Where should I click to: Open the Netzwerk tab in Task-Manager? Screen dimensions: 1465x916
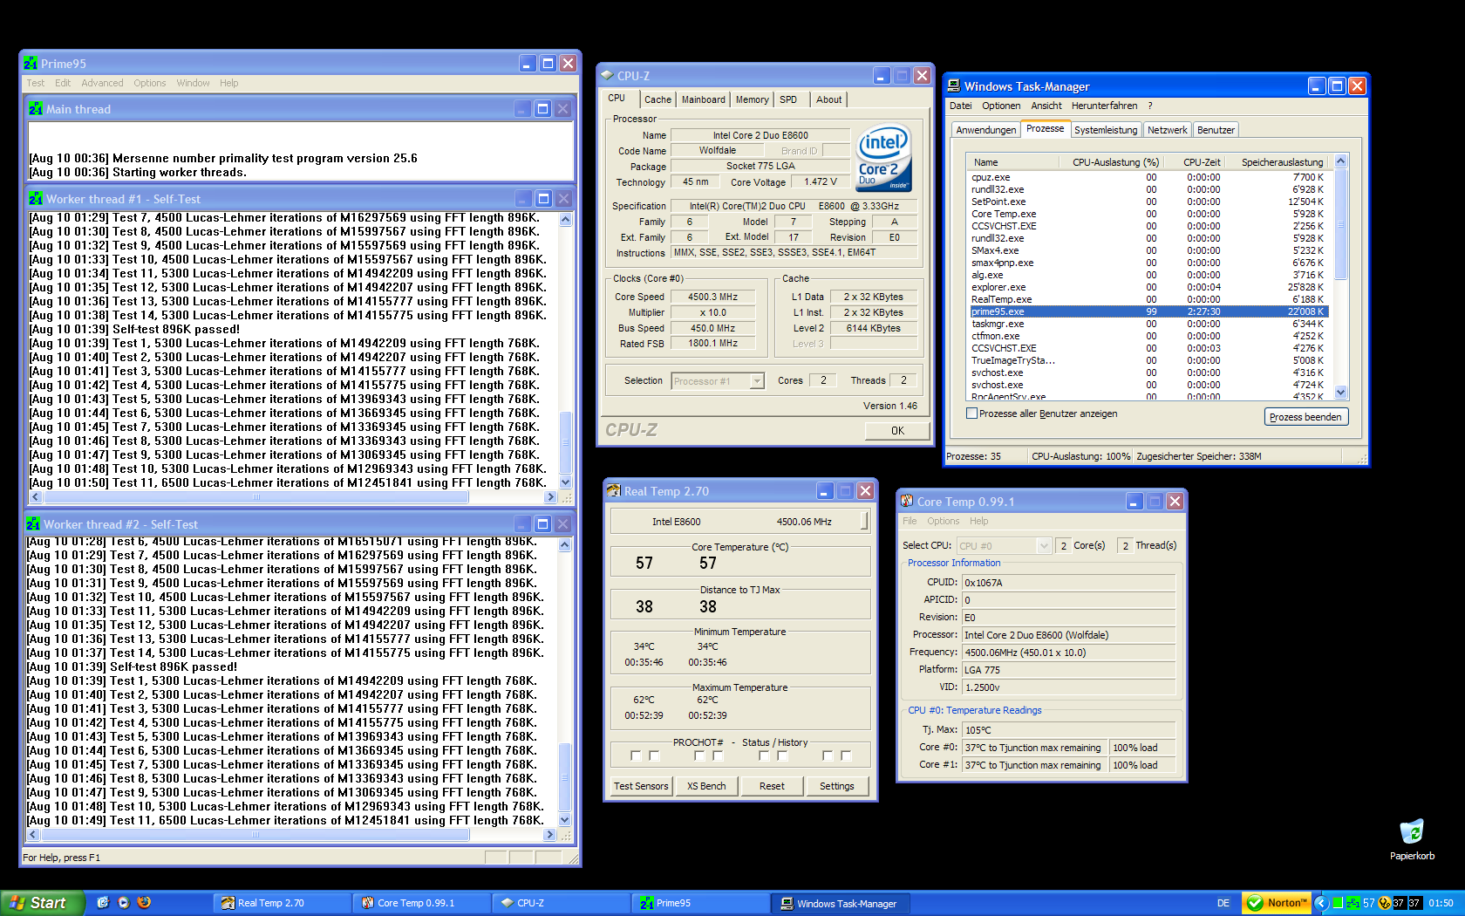1168,130
